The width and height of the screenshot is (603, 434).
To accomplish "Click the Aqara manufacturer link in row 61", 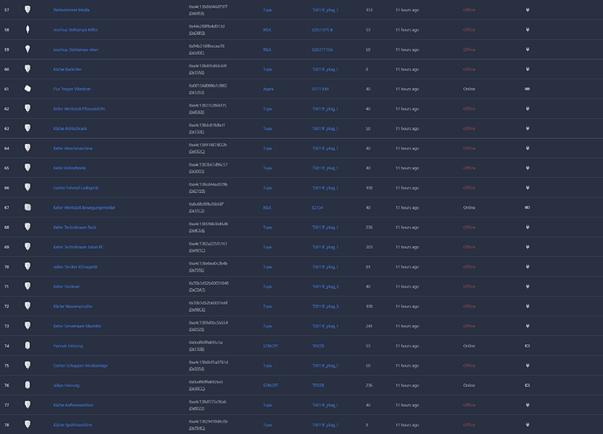I will tap(268, 89).
